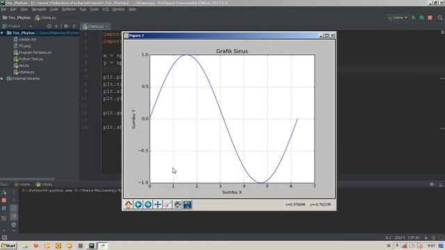Screen dimensions: 445x250
Task: Open Search Everywhere magnifier icon
Action: pyautogui.click(x=440, y=17)
